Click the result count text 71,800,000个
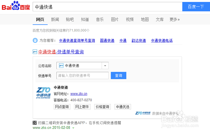The height and width of the screenshot is (133, 210). tap(80, 30)
